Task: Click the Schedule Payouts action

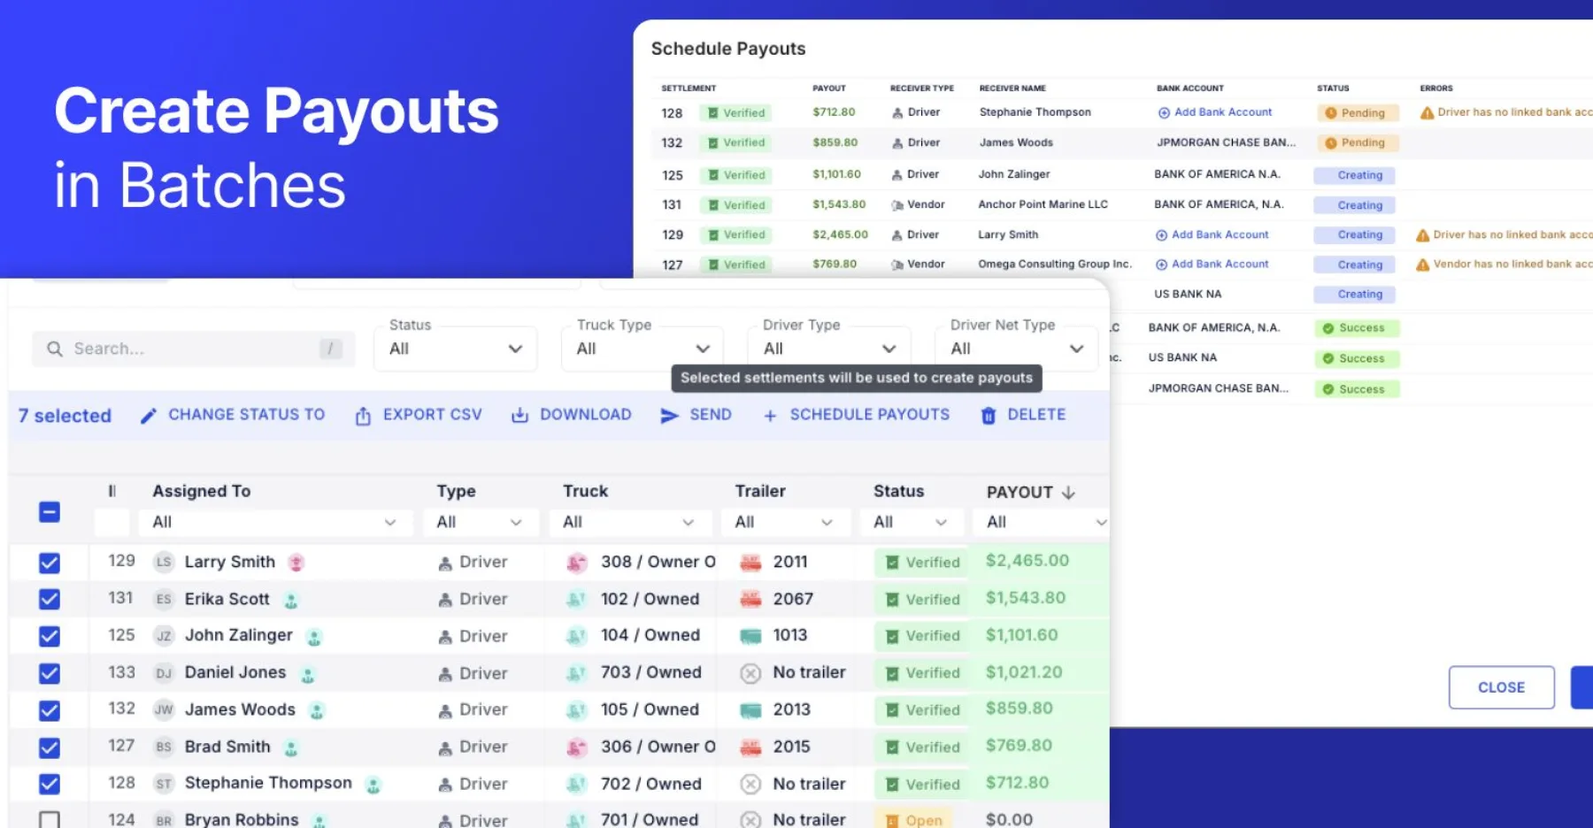Action: [857, 415]
